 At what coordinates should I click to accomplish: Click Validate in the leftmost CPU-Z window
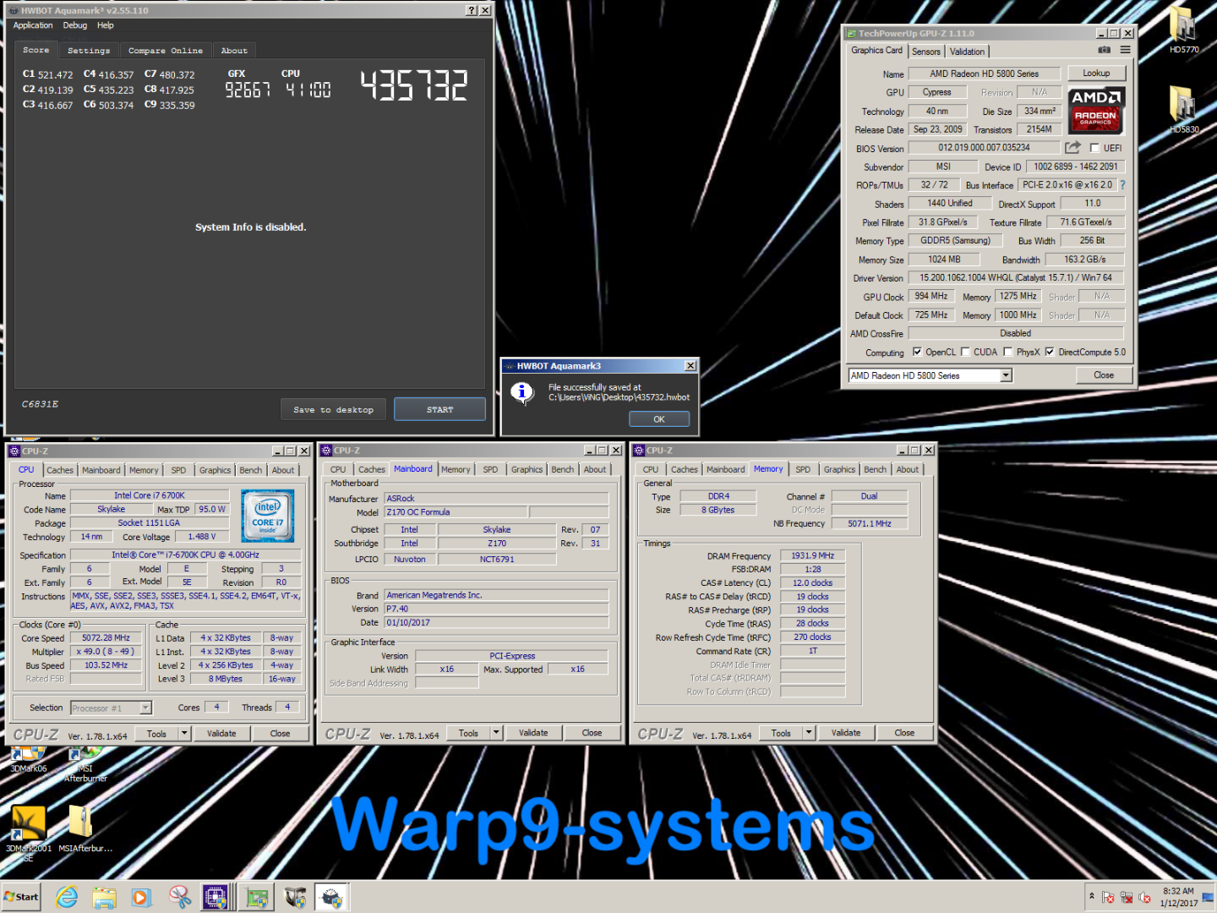[221, 733]
